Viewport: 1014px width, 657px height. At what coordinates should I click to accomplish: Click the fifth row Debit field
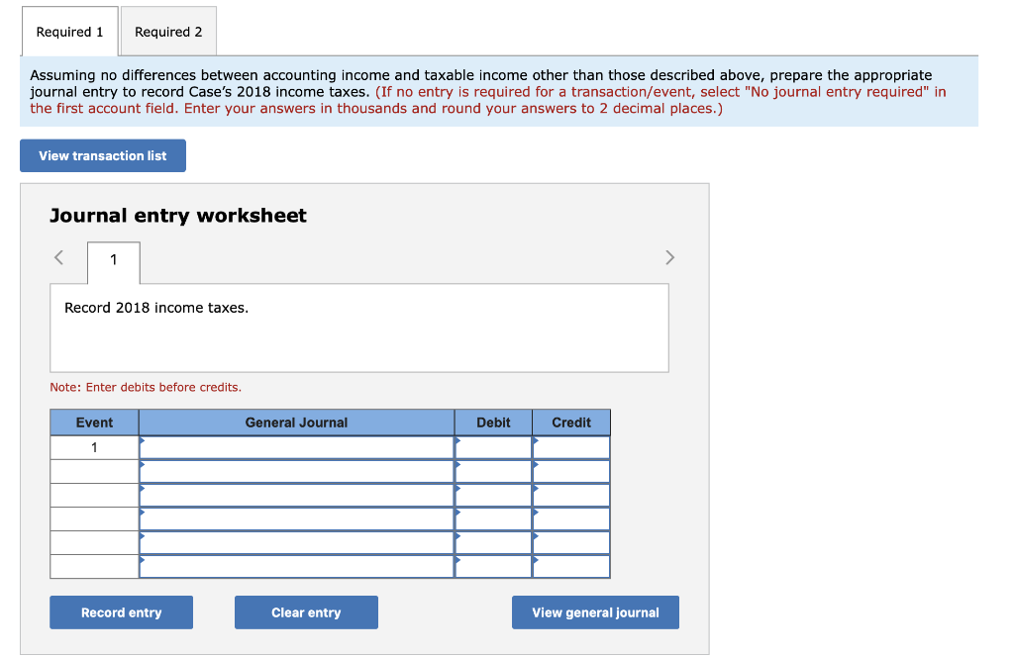(x=493, y=542)
